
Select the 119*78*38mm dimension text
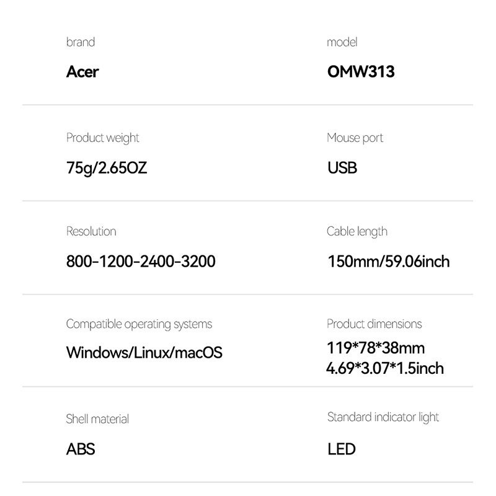(x=376, y=348)
